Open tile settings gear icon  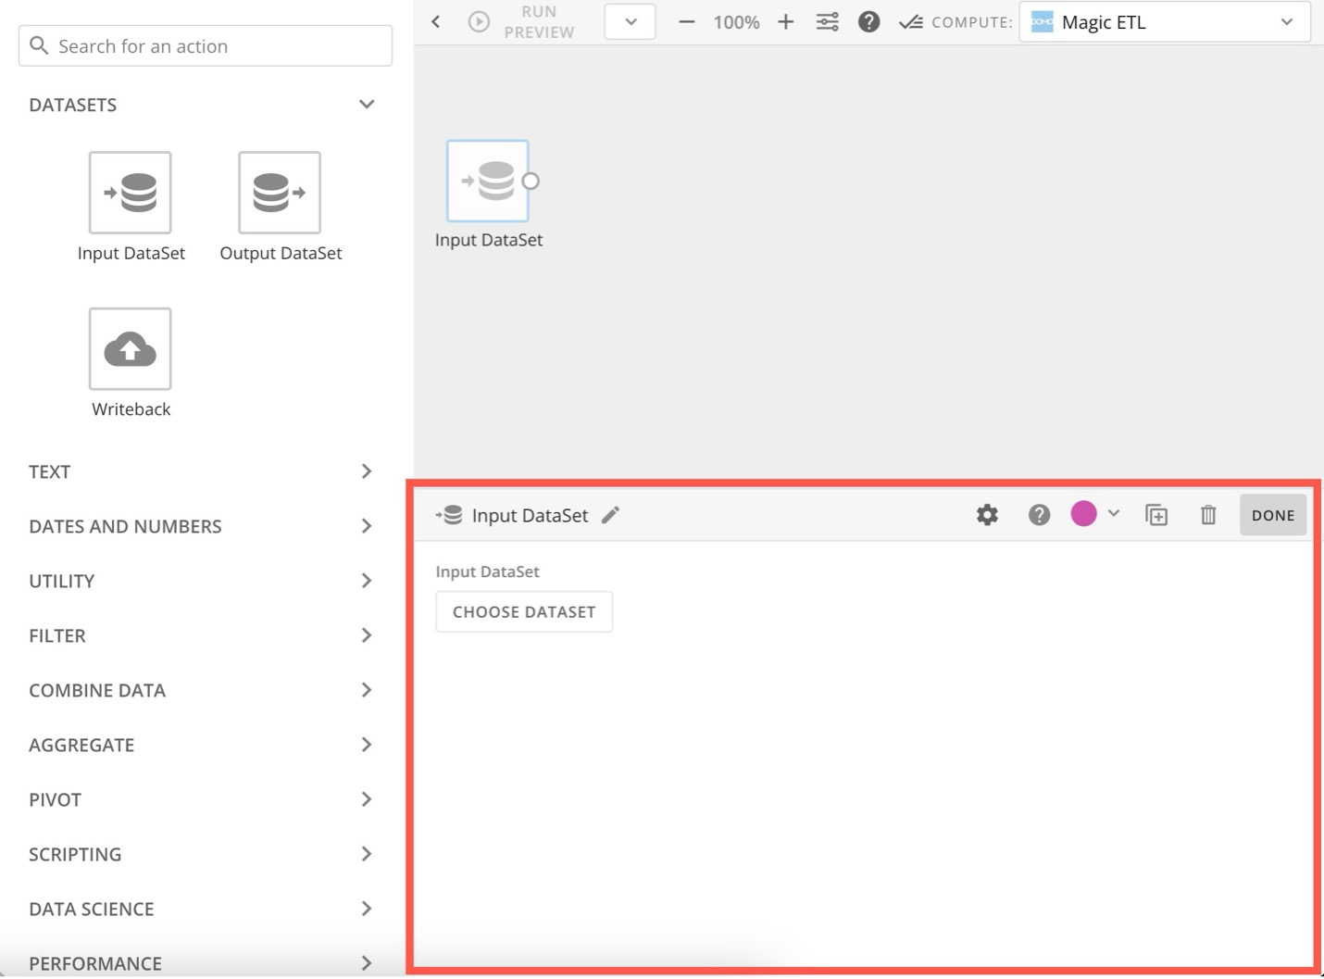pyautogui.click(x=987, y=515)
